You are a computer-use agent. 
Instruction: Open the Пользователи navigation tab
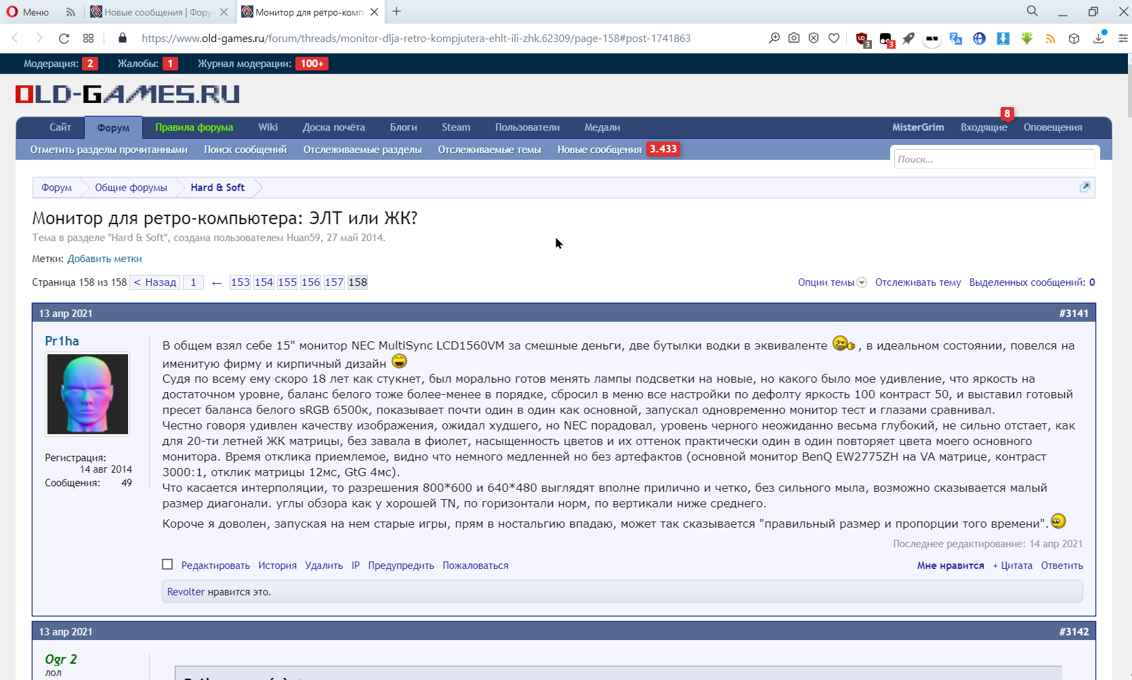(527, 127)
